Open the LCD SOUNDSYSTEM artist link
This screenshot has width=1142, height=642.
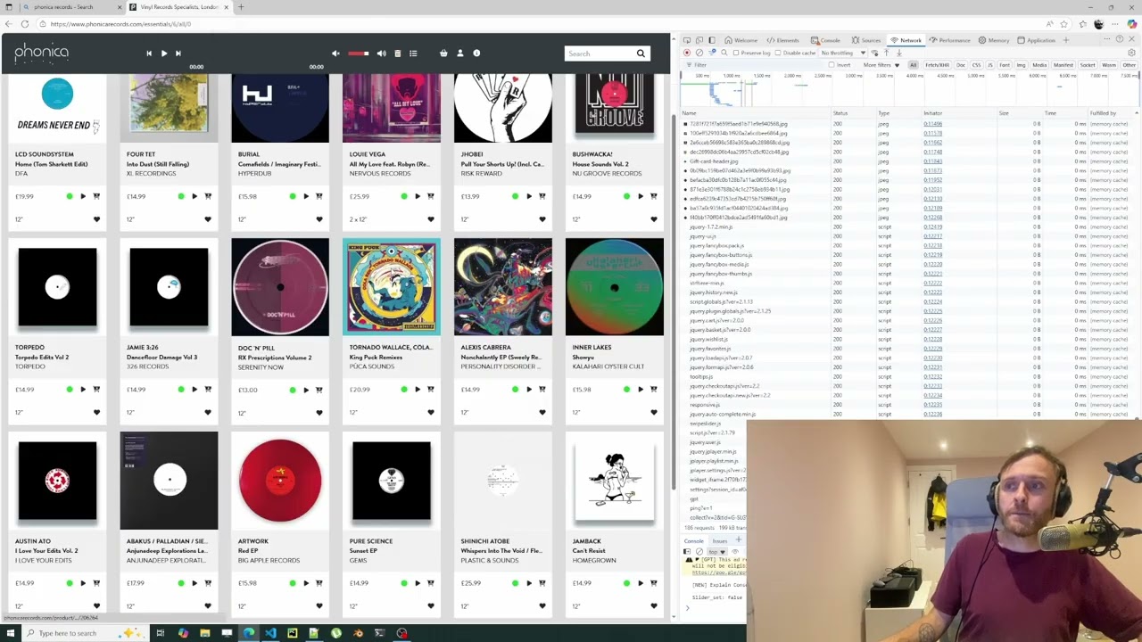[45, 154]
